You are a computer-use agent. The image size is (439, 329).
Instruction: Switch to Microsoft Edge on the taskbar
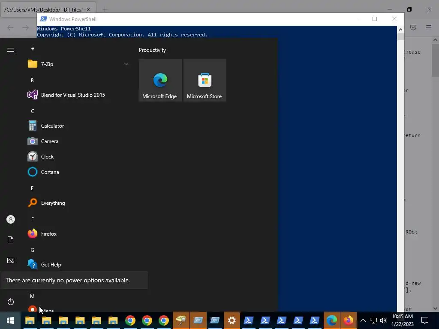coord(332,320)
